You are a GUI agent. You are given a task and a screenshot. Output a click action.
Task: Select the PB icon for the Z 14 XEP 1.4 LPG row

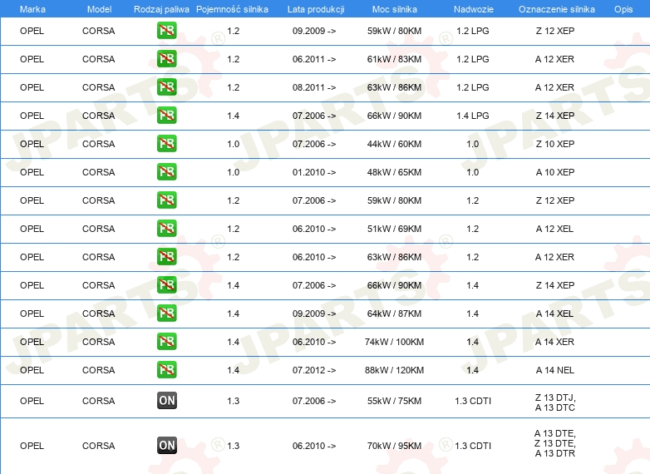click(x=166, y=116)
